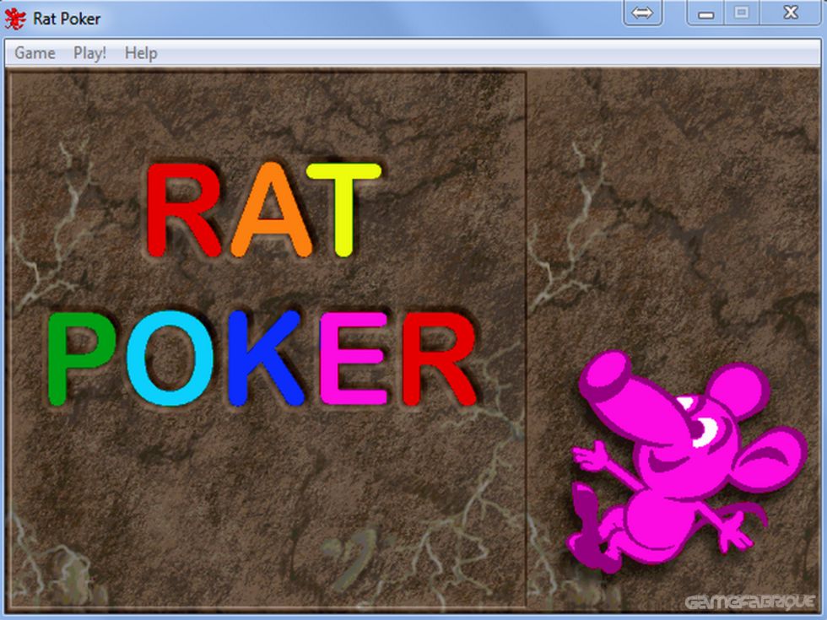827x620 pixels.
Task: Click the red Rat Poker title bar icon
Action: [15, 19]
